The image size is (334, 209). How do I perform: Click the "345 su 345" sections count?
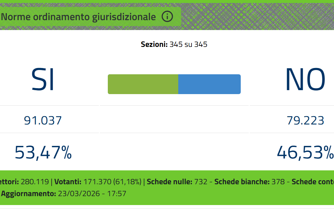188,45
